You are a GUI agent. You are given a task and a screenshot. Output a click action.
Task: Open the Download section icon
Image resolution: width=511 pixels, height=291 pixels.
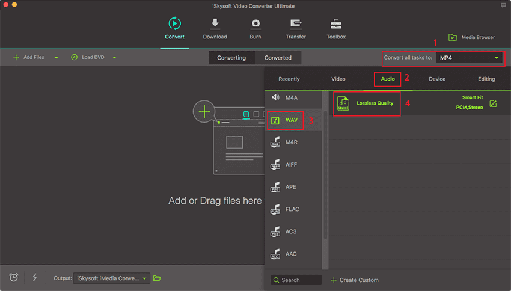pyautogui.click(x=215, y=24)
